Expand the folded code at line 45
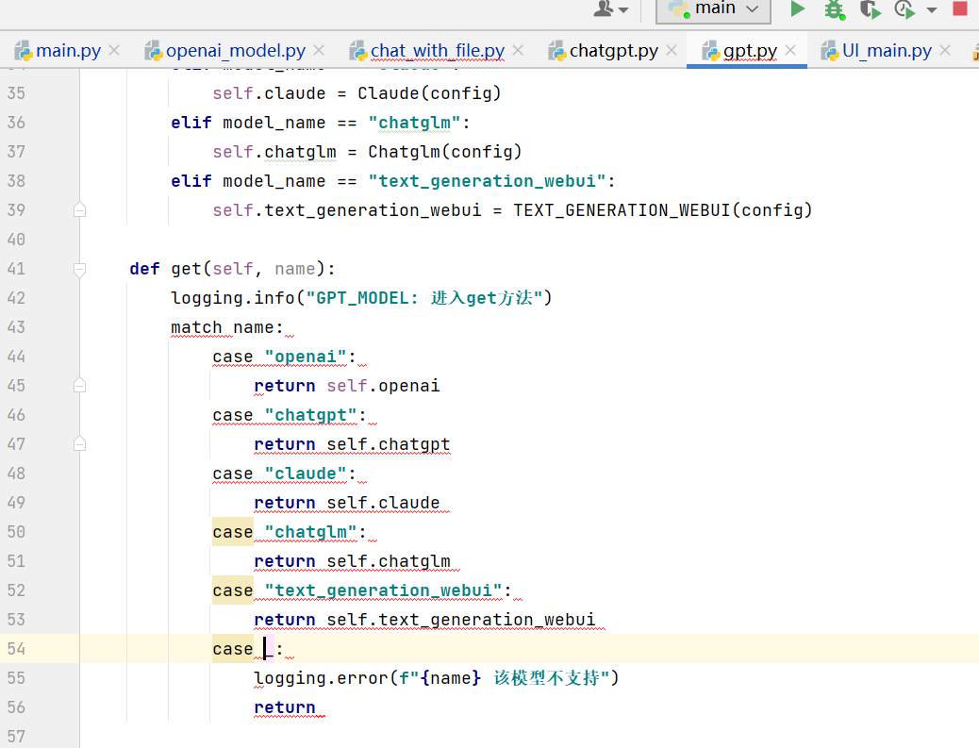The width and height of the screenshot is (979, 748). (80, 385)
